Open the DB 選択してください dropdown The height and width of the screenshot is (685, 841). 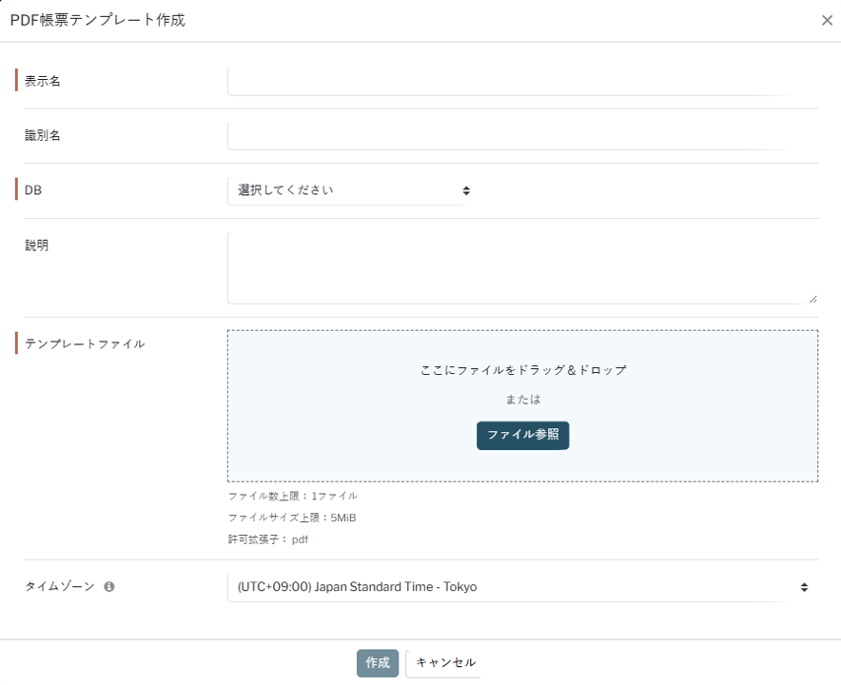[350, 190]
